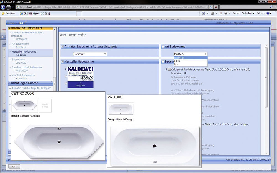The image size is (277, 173).
Task: Select Armatur Dusche Aufputz Unterputz item
Action: coord(31,88)
